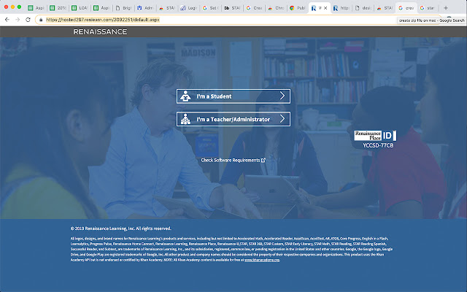Viewport: 467px width, 292px height.
Task: Click the I'm a Student button
Action: (x=233, y=96)
